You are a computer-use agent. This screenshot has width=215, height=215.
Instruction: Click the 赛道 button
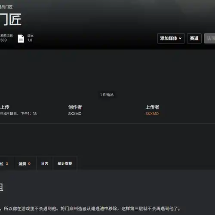coord(194,38)
